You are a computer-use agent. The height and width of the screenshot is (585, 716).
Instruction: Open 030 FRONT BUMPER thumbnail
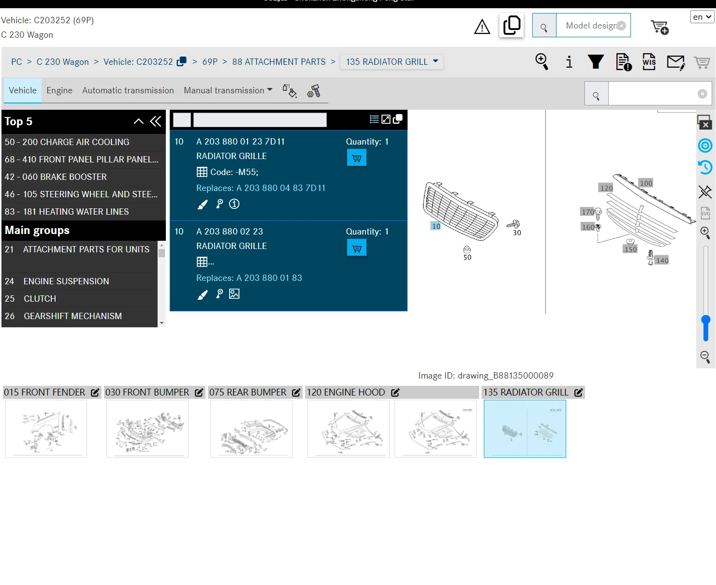click(x=147, y=429)
